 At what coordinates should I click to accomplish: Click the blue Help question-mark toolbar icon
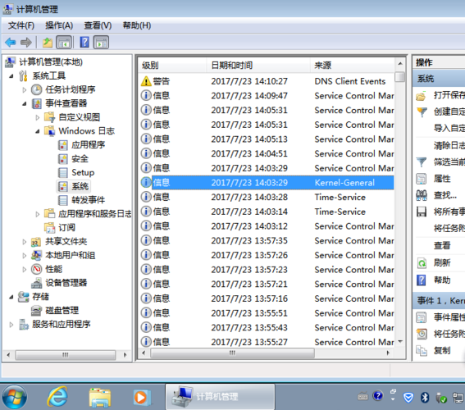84,43
